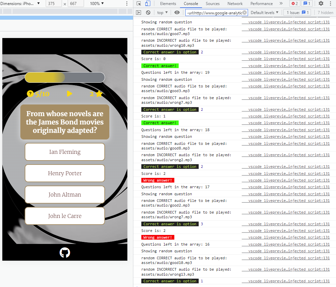Image resolution: width=336 pixels, height=287 pixels.
Task: Select log entry assets/audio/good2.mp3
Action: 165,206
